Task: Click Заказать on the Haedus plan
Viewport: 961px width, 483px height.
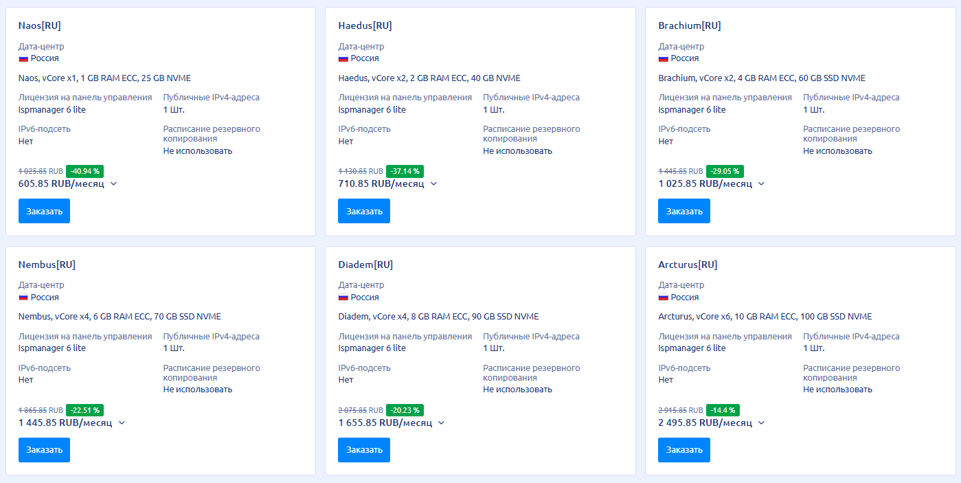Action: click(364, 211)
